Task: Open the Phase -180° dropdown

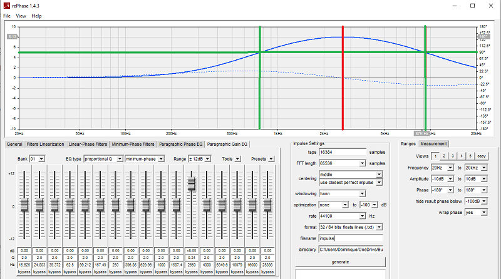Action: (450, 190)
